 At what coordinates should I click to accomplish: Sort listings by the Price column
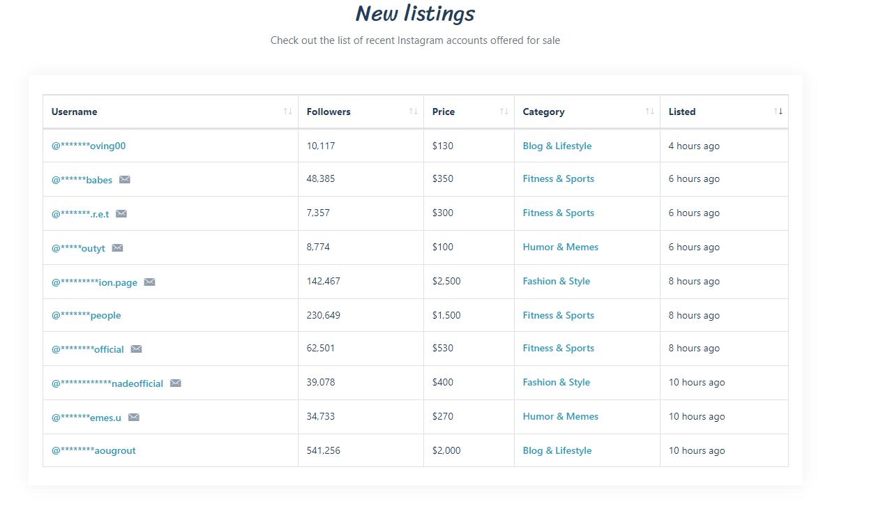(x=504, y=112)
